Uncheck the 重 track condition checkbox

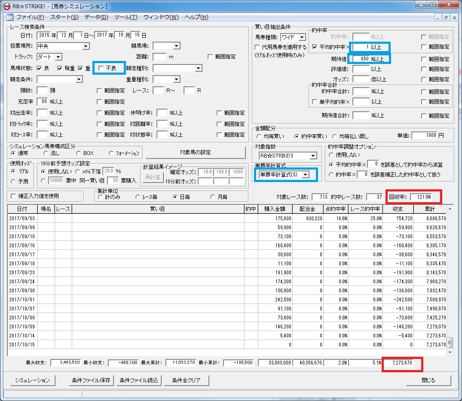pos(80,68)
